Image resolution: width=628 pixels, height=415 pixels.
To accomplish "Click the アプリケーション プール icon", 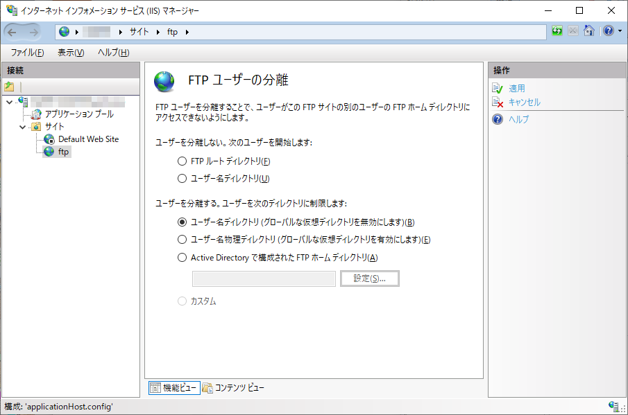I will coord(37,114).
